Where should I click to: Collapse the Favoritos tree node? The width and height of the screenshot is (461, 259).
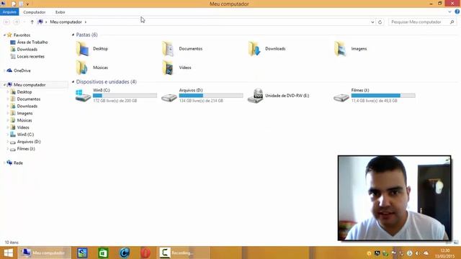click(x=4, y=35)
